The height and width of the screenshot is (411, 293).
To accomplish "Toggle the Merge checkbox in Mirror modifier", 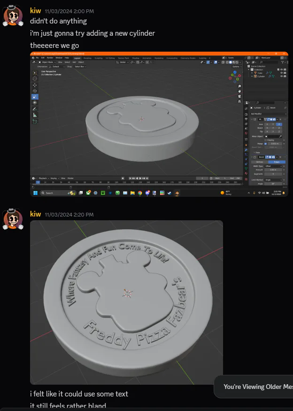I will tap(265, 144).
